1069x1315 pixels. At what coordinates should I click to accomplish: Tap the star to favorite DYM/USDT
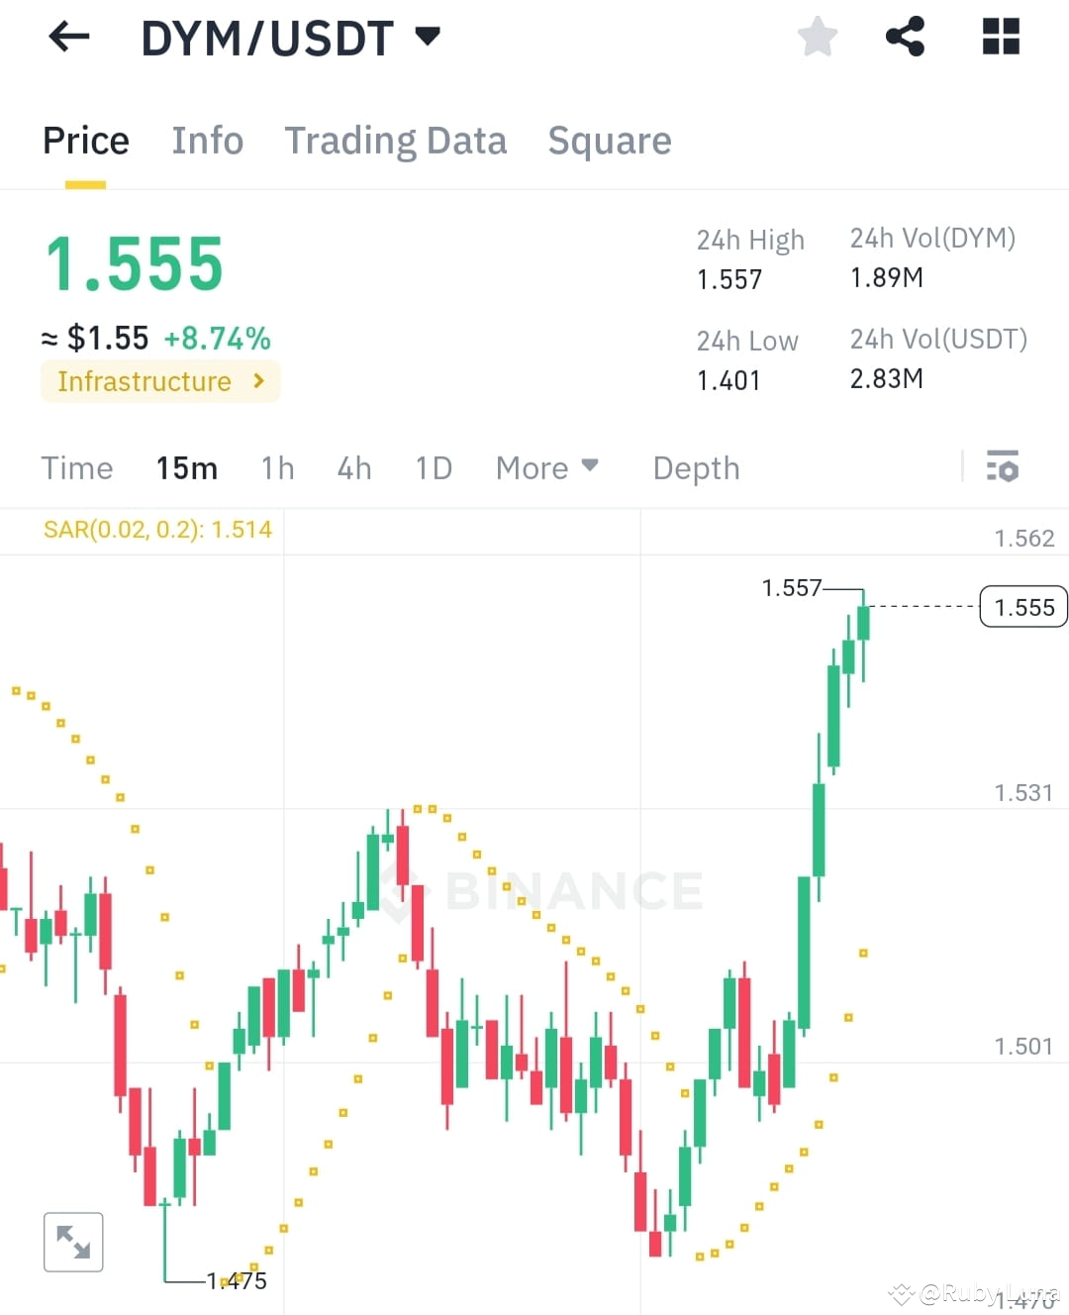817,37
